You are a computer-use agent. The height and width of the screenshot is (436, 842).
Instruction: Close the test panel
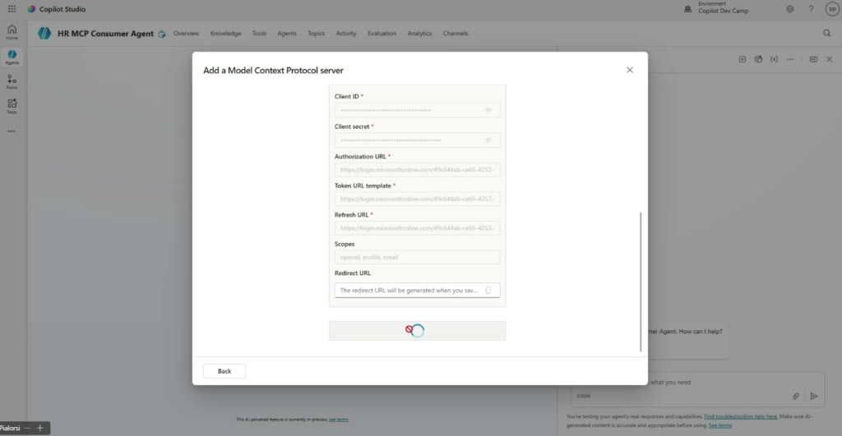tap(830, 59)
